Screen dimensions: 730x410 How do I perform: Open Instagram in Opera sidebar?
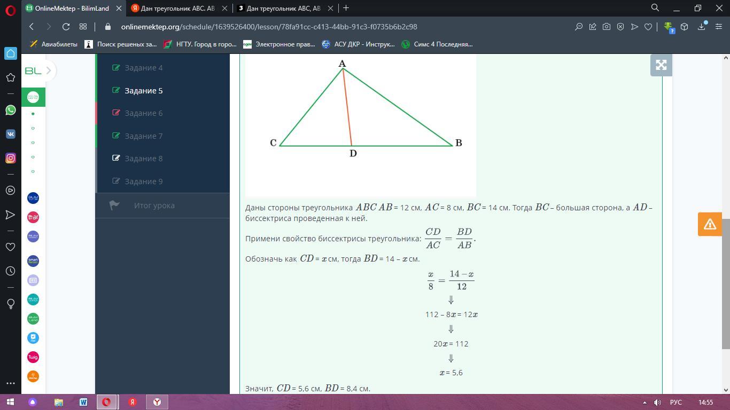tap(10, 158)
